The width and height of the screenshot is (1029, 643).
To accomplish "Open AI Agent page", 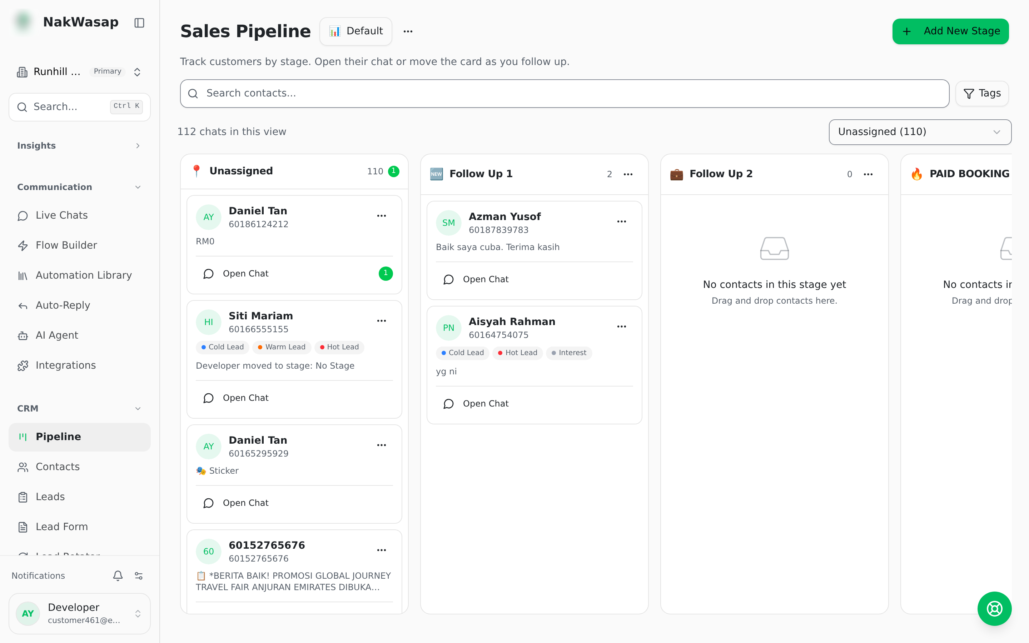I will [79, 335].
